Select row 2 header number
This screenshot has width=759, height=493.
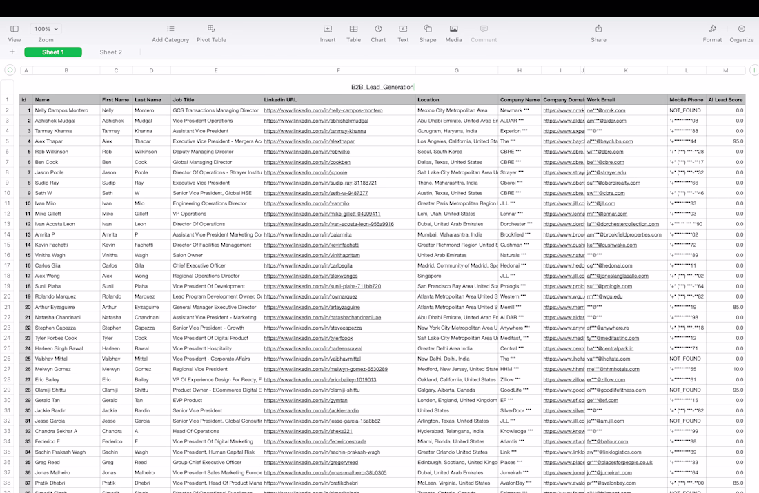tap(8, 110)
